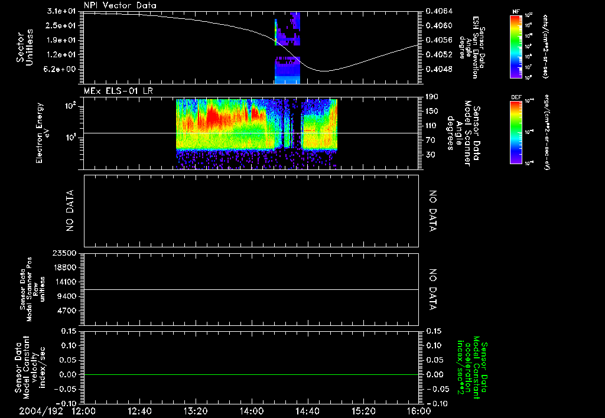Click the blue NPI data block near bottom
Screen dimensions: 605x418
[x=287, y=70]
